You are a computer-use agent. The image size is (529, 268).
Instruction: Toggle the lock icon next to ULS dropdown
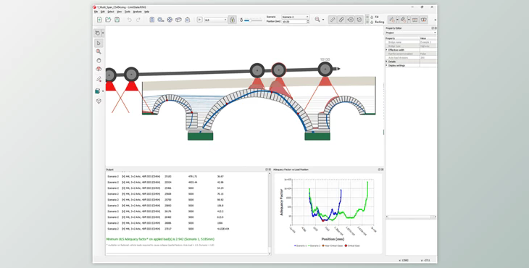pyautogui.click(x=232, y=20)
